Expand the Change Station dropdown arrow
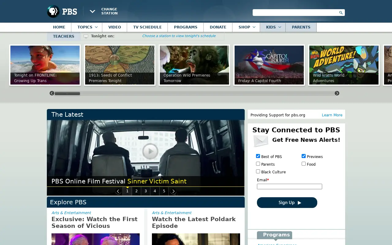 tap(92, 11)
